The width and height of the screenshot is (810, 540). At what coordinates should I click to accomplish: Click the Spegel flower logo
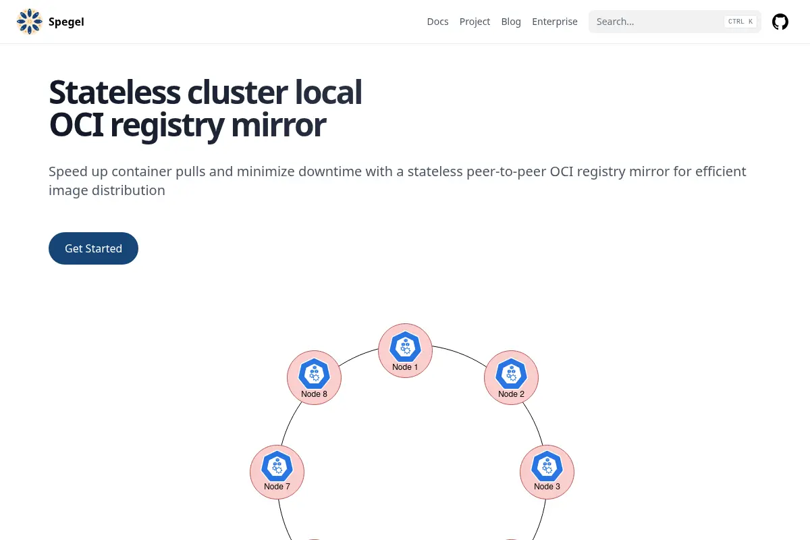29,22
